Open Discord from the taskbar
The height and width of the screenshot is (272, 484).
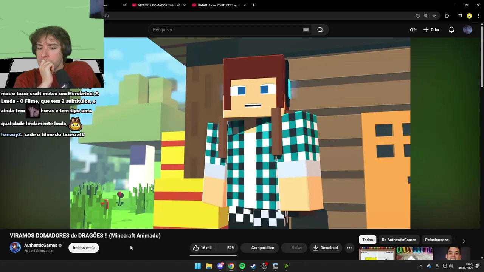(x=220, y=266)
